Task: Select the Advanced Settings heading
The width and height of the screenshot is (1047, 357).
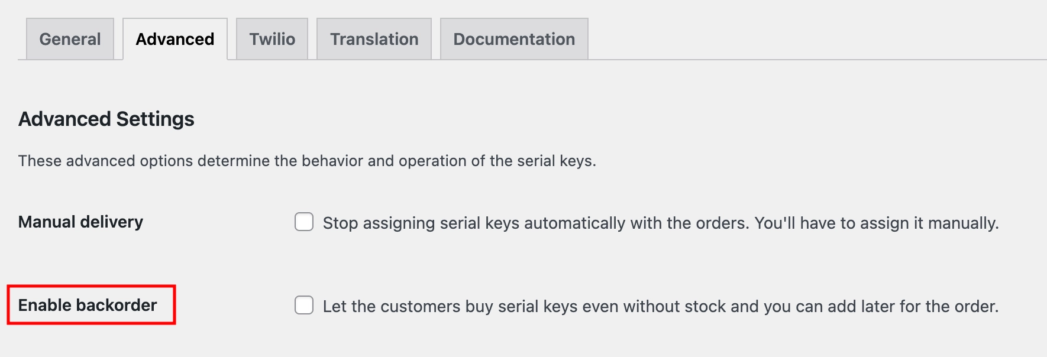Action: click(106, 118)
